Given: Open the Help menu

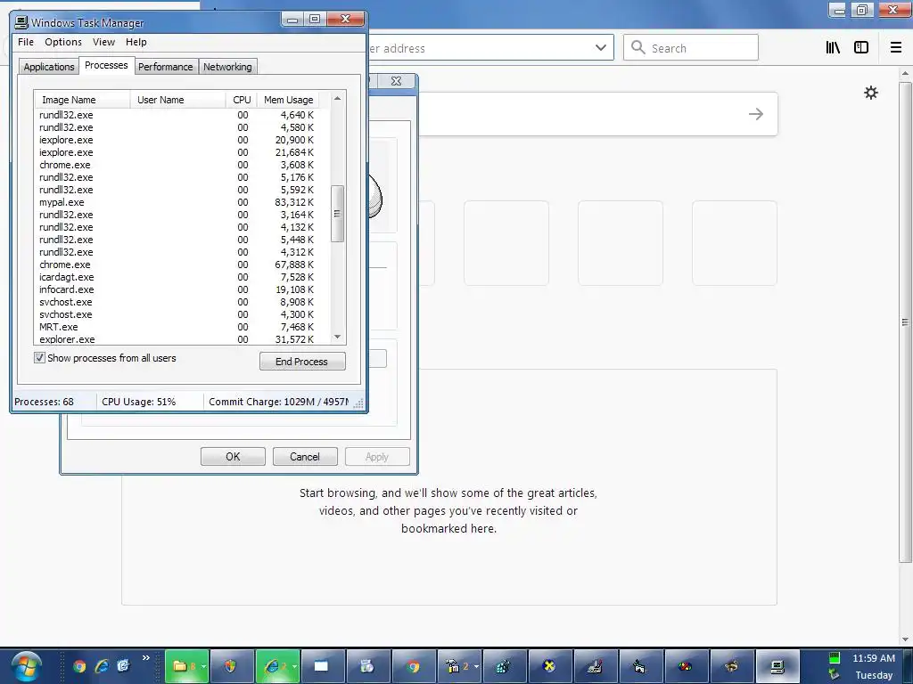Looking at the screenshot, I should [136, 42].
